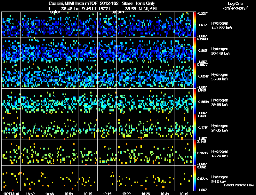Select the Hydrogen 13-24 keV panel at 19:04
Image resolution: width=256 pixels, height=195 pixels.
click(69, 153)
